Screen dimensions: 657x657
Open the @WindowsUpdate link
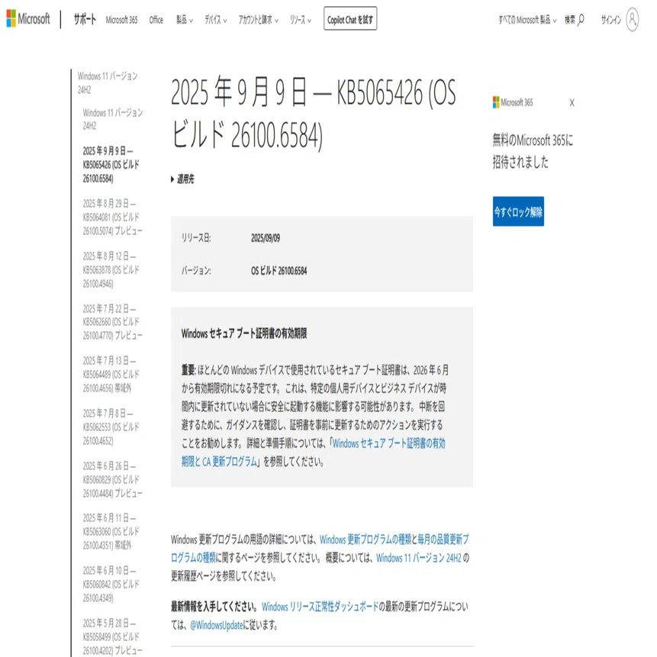217,625
